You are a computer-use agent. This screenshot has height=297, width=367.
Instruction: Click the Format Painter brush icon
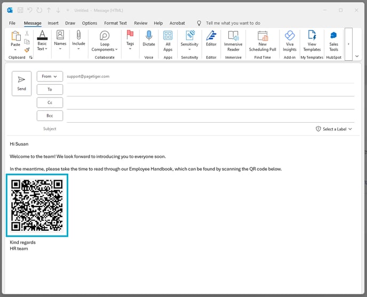27,50
